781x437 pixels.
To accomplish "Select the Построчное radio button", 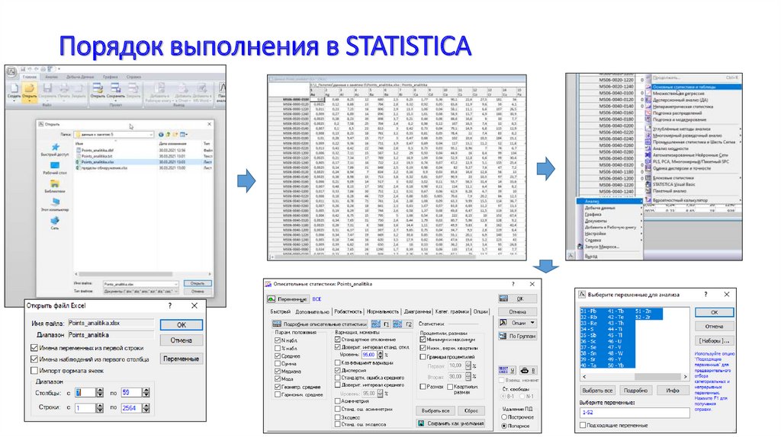I will pos(504,417).
